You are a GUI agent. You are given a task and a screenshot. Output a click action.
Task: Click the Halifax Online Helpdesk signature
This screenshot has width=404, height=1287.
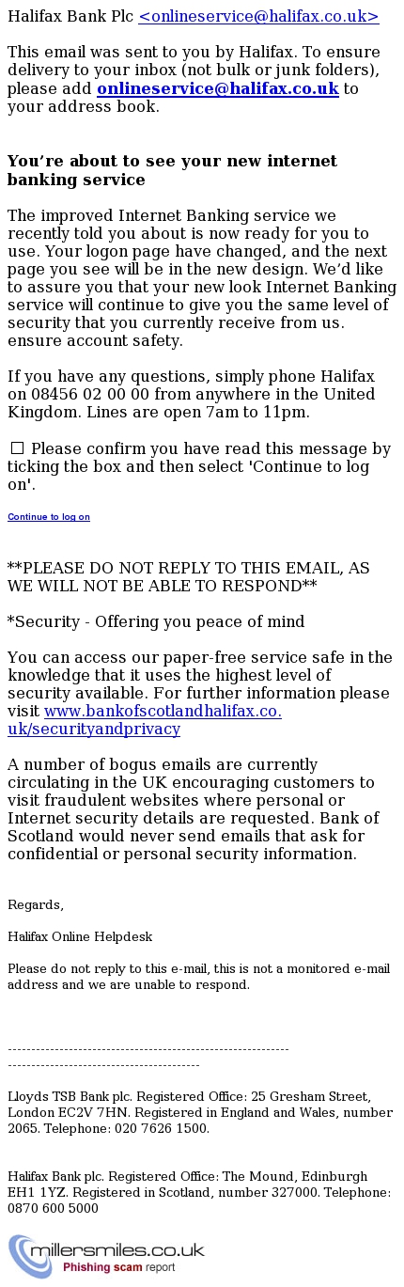click(80, 937)
